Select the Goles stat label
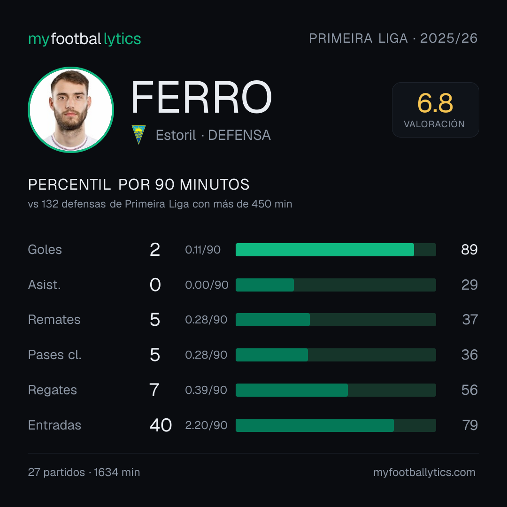The width and height of the screenshot is (507, 507). 45,250
